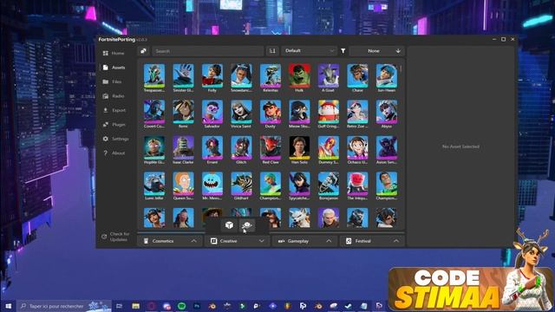
Task: Open the Default sort dropdown
Action: coord(309,51)
